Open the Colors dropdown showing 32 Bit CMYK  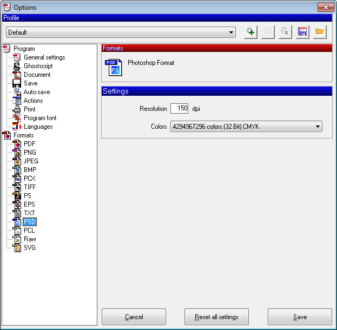(x=246, y=127)
